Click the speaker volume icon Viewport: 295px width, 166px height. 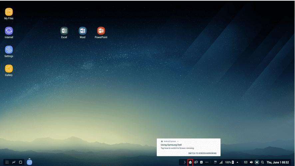tap(251, 162)
